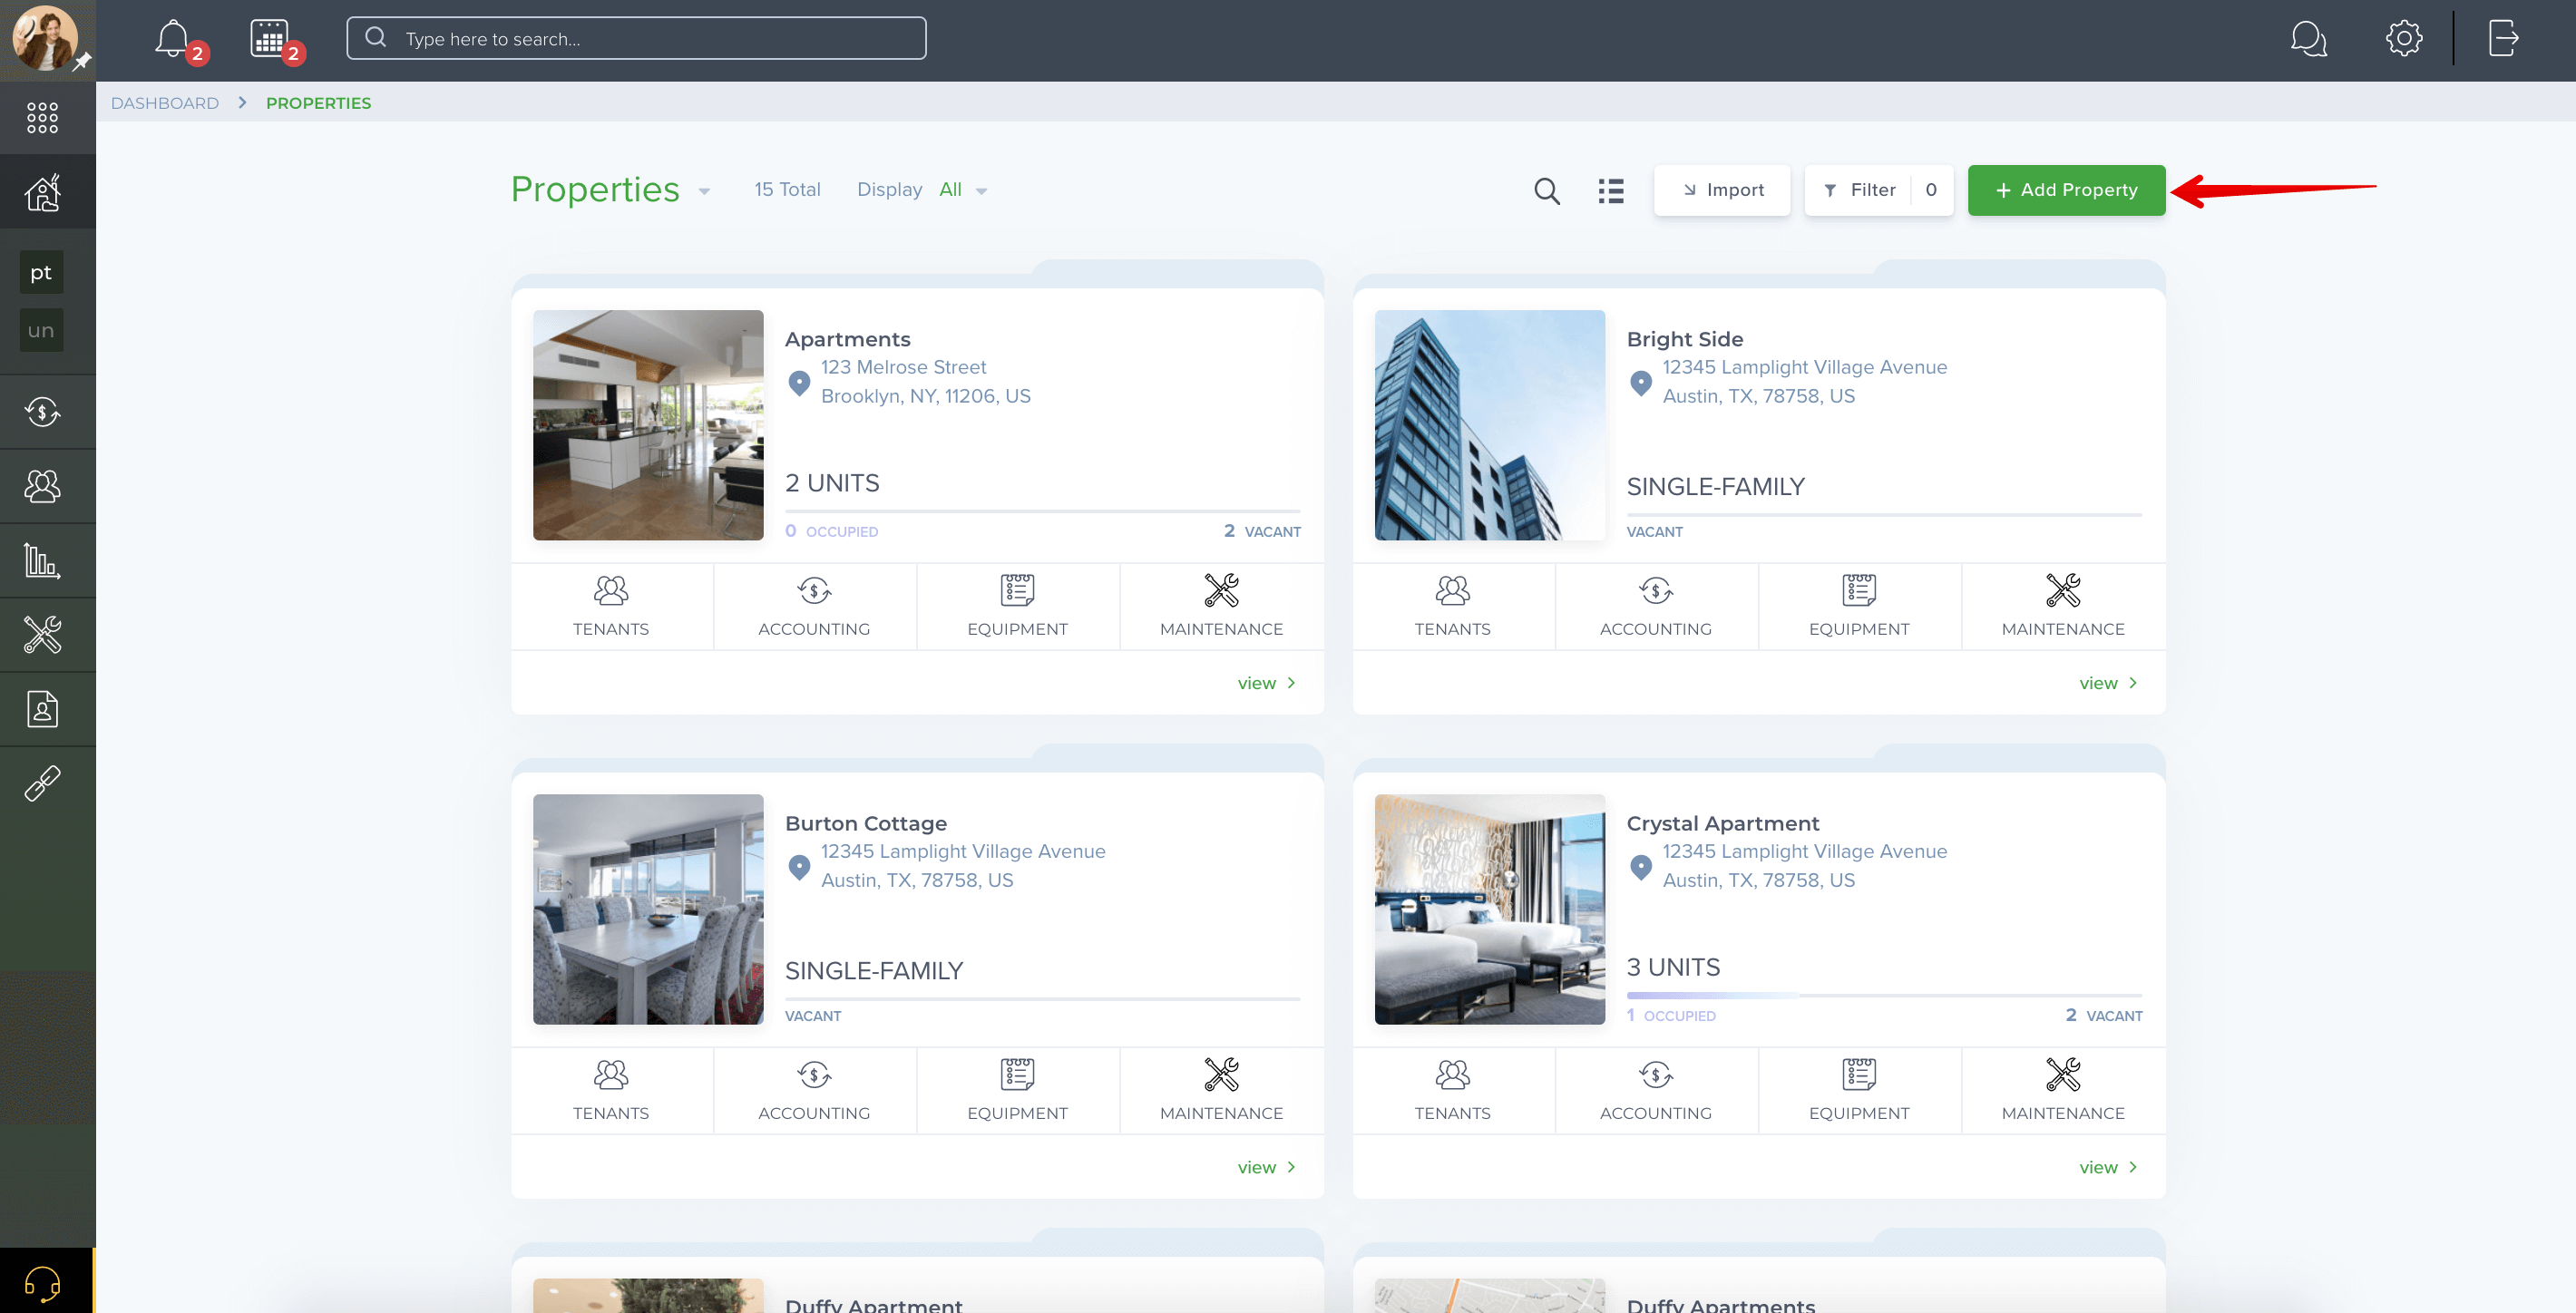Viewport: 2576px width, 1313px height.
Task: Open the link icon in sidebar
Action: point(42,783)
